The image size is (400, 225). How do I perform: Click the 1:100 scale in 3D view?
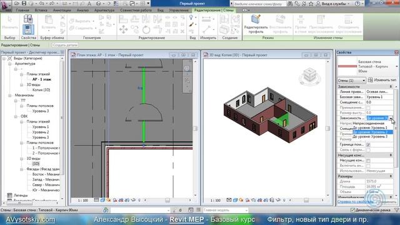(x=215, y=201)
